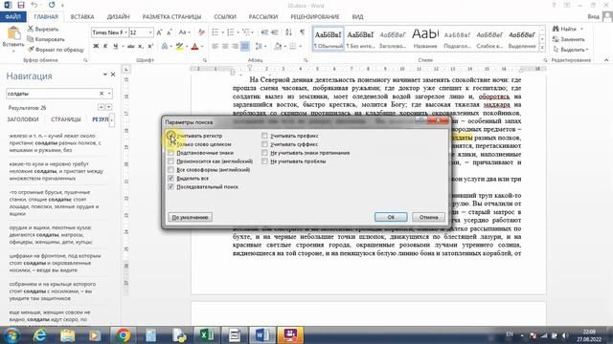613x344 pixels.
Task: Go to next search result
Action: (108, 107)
